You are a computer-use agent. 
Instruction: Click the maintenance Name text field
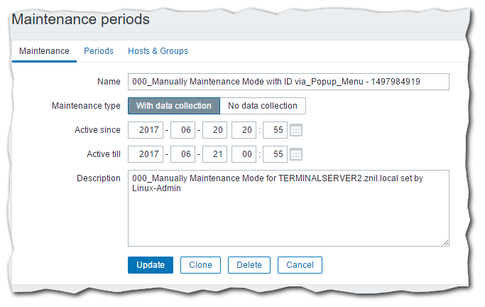(x=288, y=82)
